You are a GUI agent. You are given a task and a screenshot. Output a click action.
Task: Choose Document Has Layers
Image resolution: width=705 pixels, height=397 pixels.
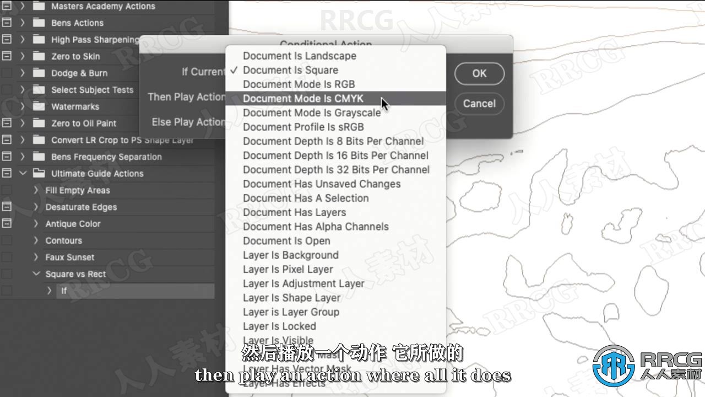(335, 212)
